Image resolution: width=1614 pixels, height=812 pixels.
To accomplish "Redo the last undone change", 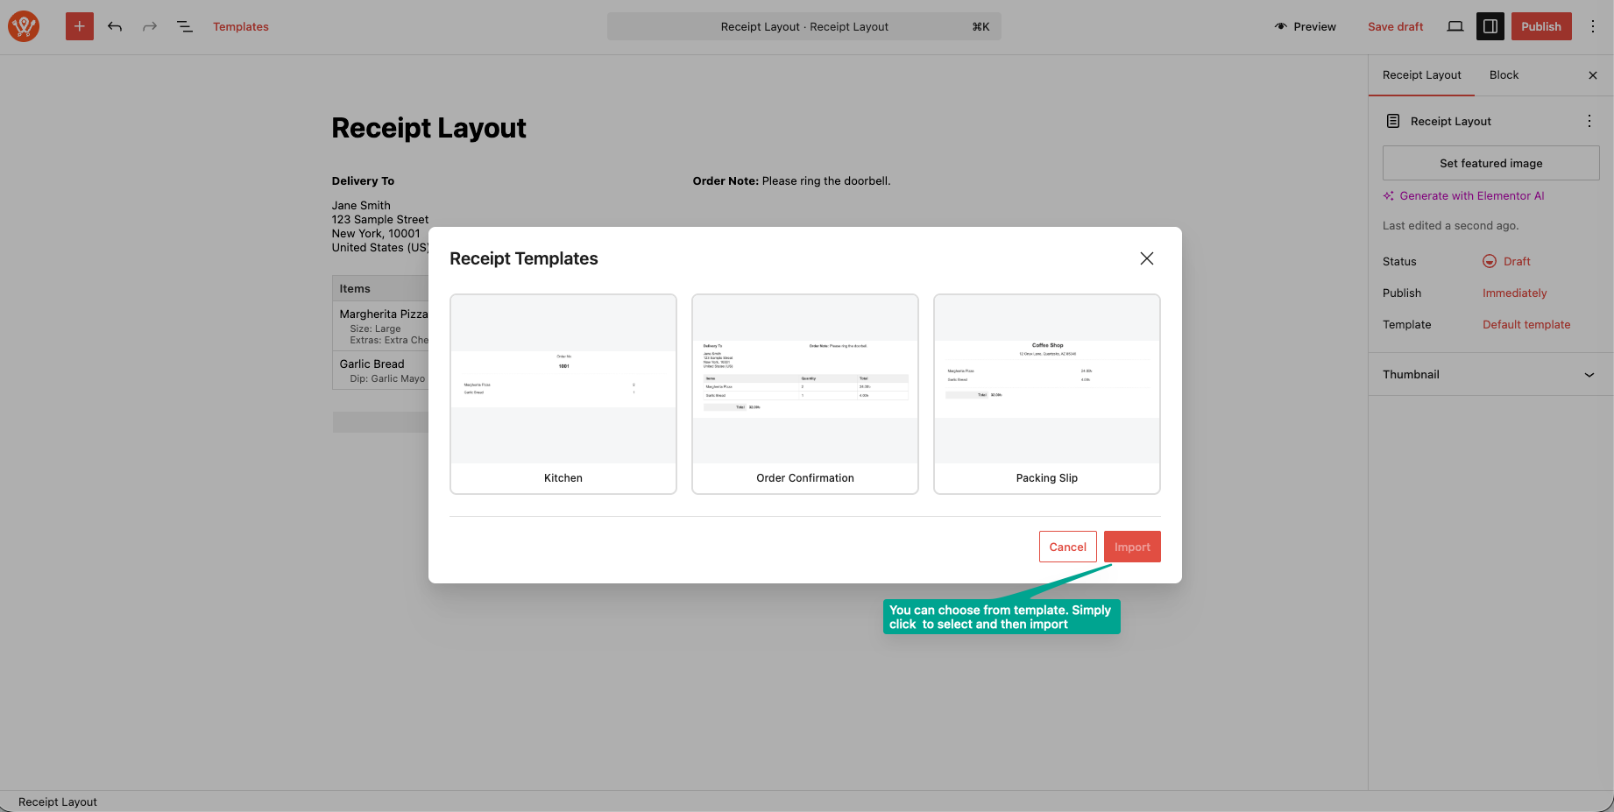I will 150,26.
